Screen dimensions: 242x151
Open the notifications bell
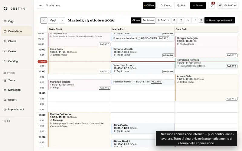tap(211, 5)
